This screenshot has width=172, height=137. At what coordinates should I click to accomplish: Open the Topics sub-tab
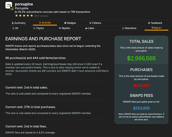tap(38, 28)
